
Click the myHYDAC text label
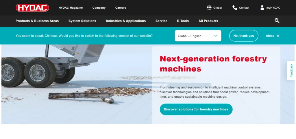tap(273, 8)
